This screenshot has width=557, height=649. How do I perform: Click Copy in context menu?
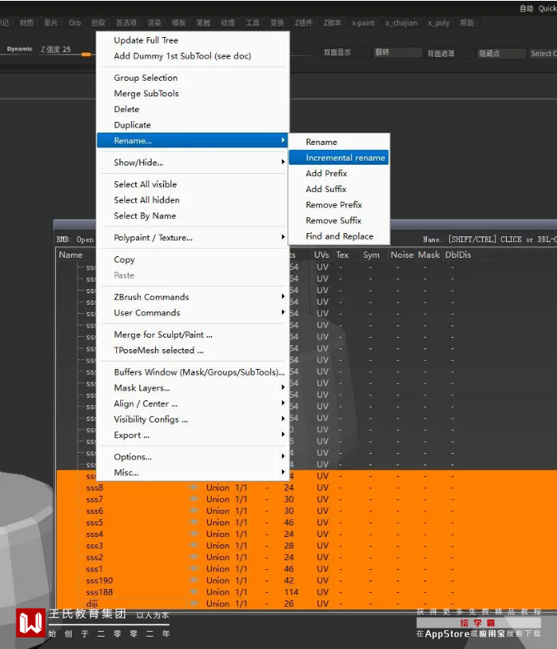(x=192, y=259)
